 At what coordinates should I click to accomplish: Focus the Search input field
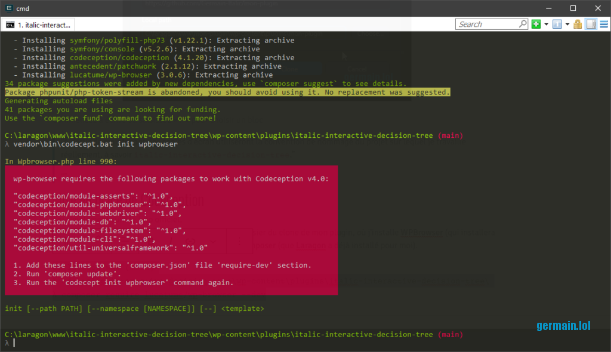[x=486, y=24]
